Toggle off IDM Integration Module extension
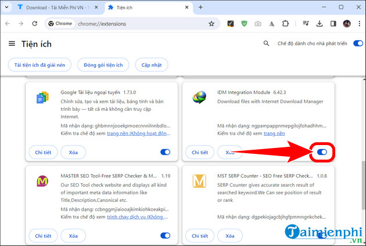This screenshot has height=246, width=366. [322, 152]
